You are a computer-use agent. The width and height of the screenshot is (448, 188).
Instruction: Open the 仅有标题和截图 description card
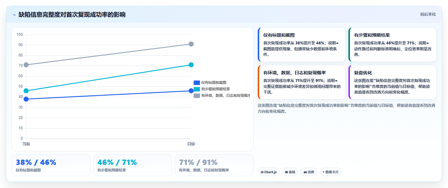(x=301, y=45)
